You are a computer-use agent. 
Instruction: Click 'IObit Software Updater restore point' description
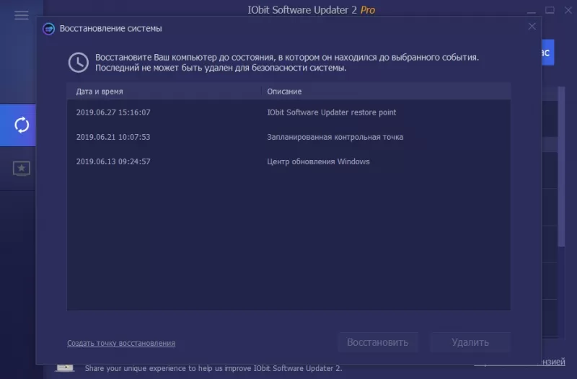pos(331,112)
